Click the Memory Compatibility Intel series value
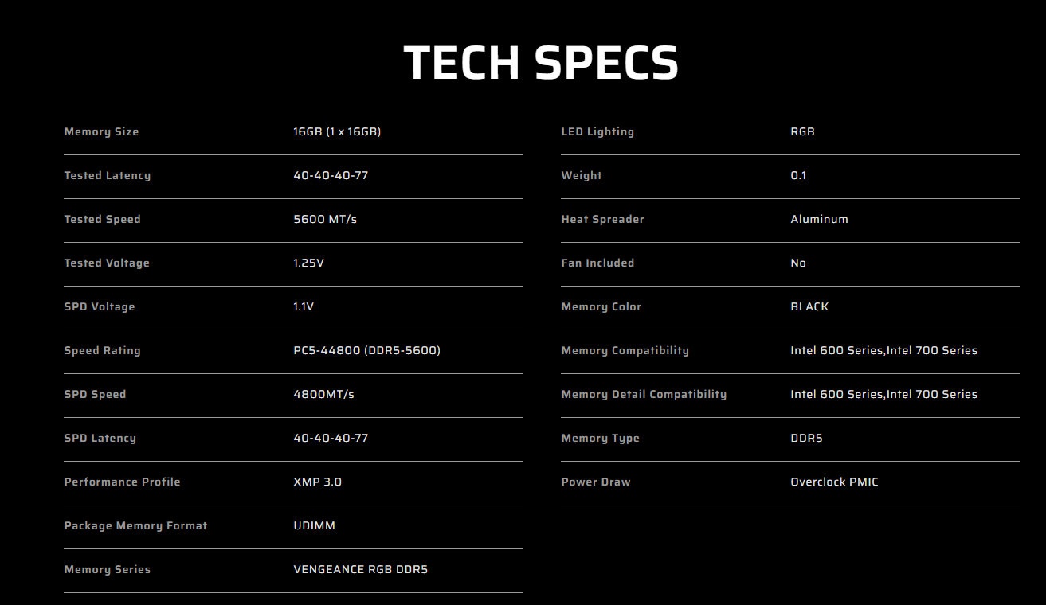 (x=883, y=350)
